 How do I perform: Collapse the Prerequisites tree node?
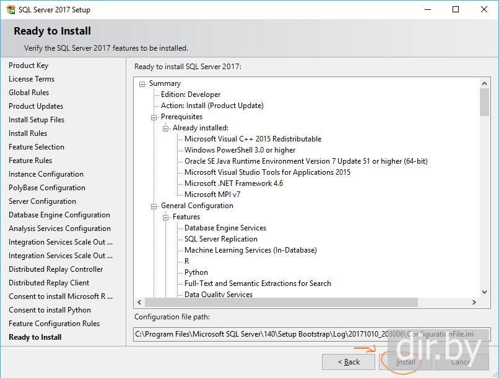pyautogui.click(x=154, y=117)
